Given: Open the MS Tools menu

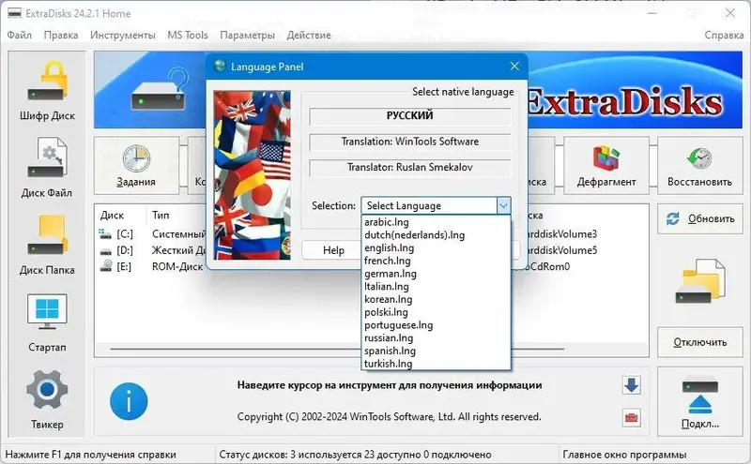Looking at the screenshot, I should tap(187, 35).
